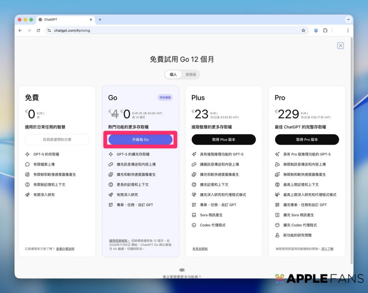This screenshot has height=293, width=368.
Task: View site information icon in address bar
Action: click(49, 31)
